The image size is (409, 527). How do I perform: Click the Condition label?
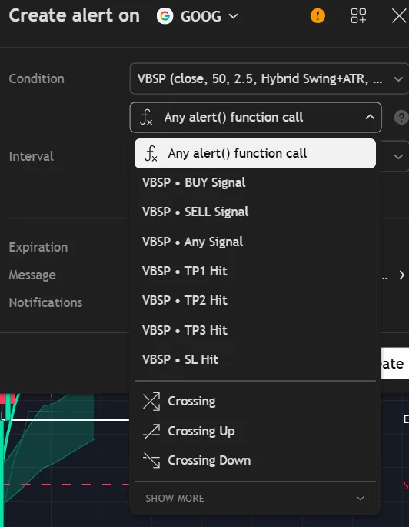coord(37,78)
